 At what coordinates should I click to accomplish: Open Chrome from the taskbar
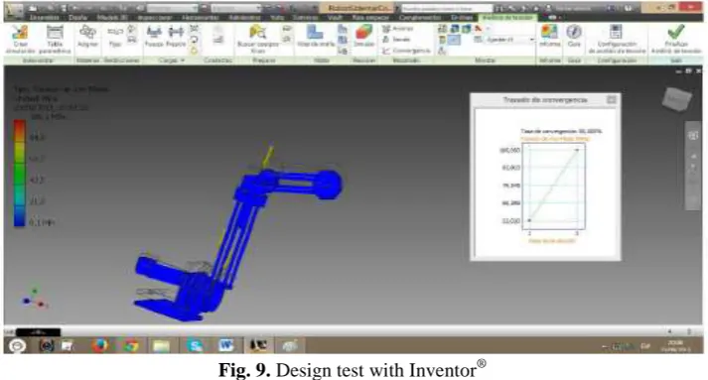pyautogui.click(x=130, y=345)
